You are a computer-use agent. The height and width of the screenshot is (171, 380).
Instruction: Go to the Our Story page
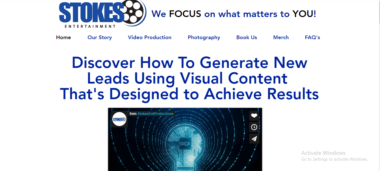coord(100,37)
